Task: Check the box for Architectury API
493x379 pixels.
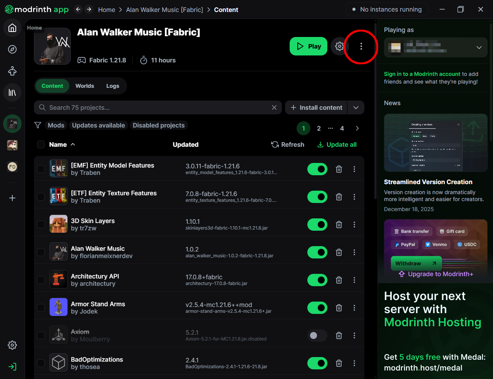Action: 41,280
